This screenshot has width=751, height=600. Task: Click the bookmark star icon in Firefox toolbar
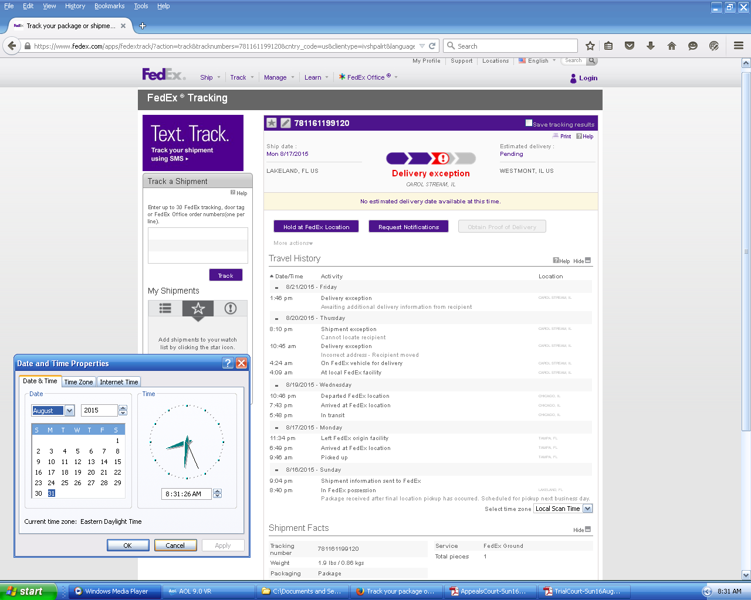pos(590,46)
